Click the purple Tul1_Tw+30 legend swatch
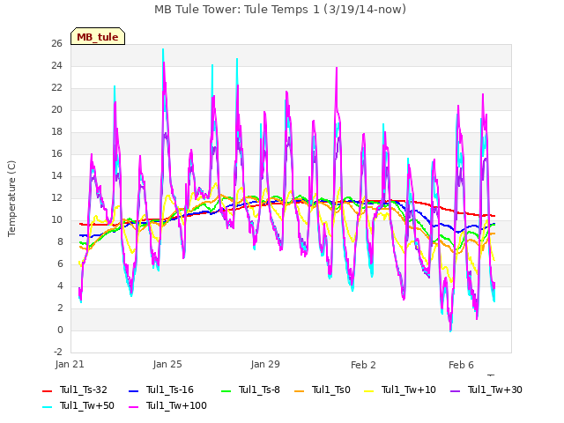564x423 pixels. [x=456, y=390]
